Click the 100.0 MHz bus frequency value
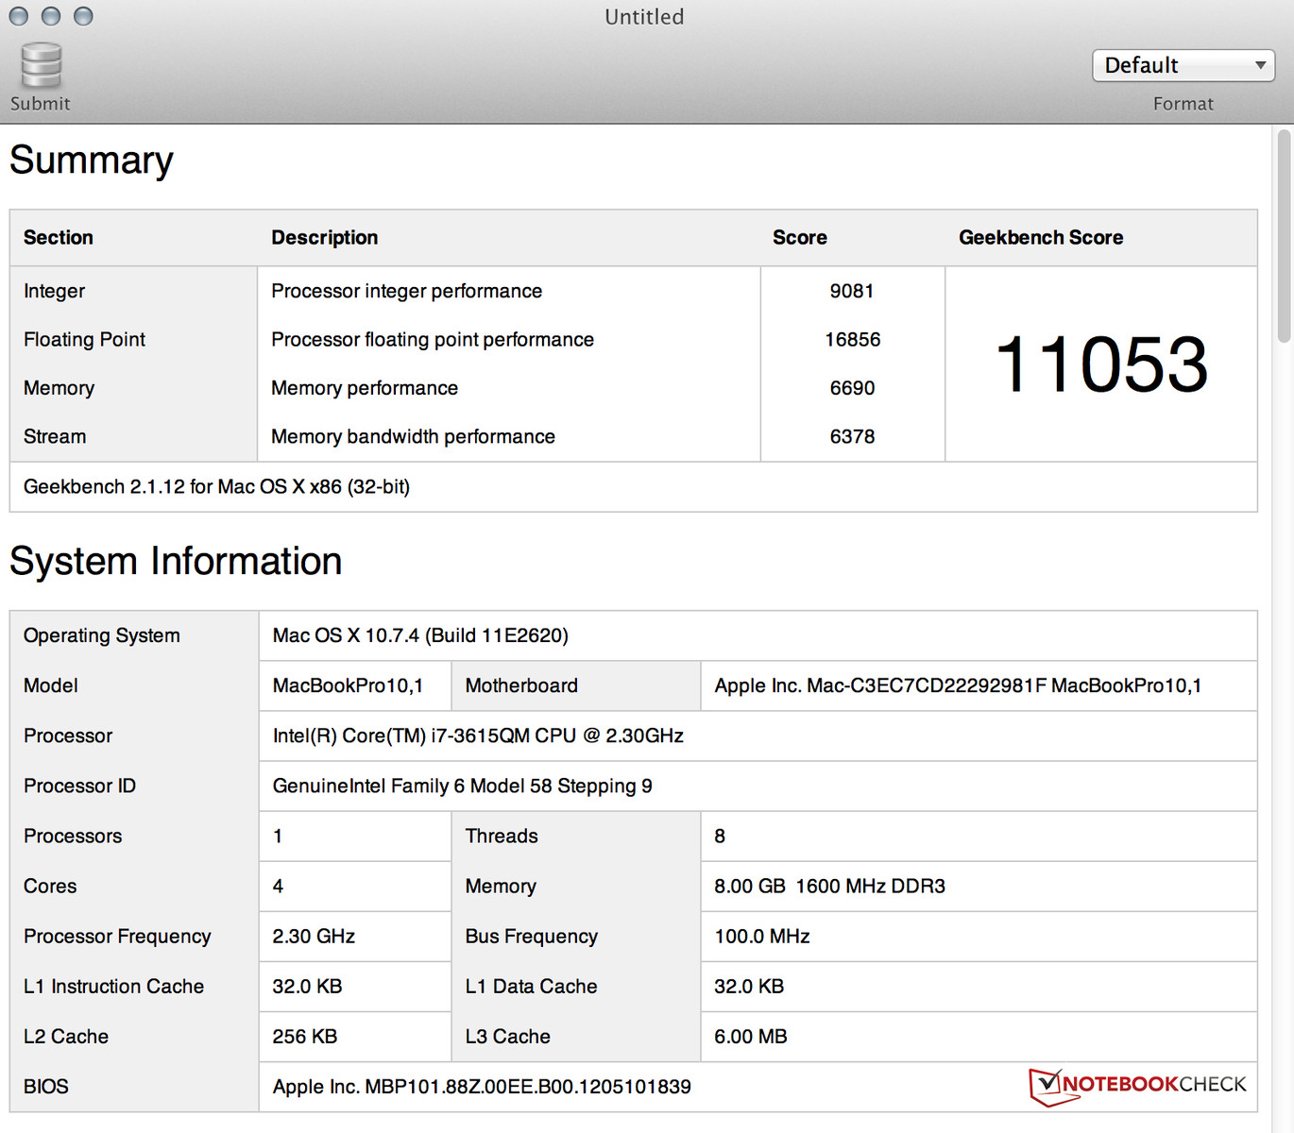Viewport: 1294px width, 1133px height. [762, 936]
